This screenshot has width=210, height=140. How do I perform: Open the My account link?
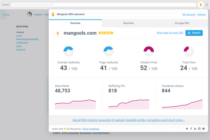coord(189,14)
